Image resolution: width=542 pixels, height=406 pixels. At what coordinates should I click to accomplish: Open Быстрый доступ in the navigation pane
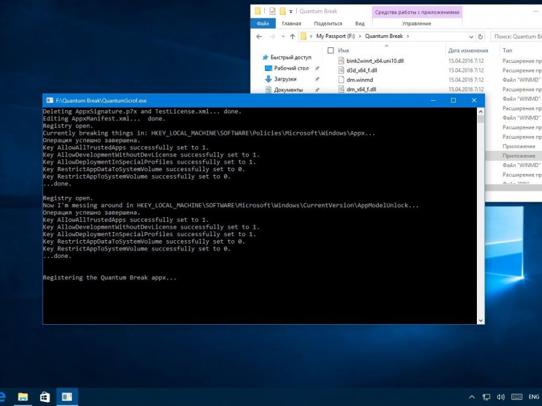point(291,58)
